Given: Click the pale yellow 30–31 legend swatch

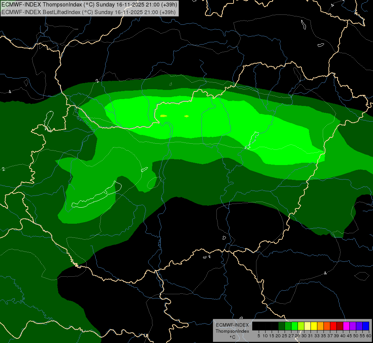Looking at the screenshot, I should point(307,326).
